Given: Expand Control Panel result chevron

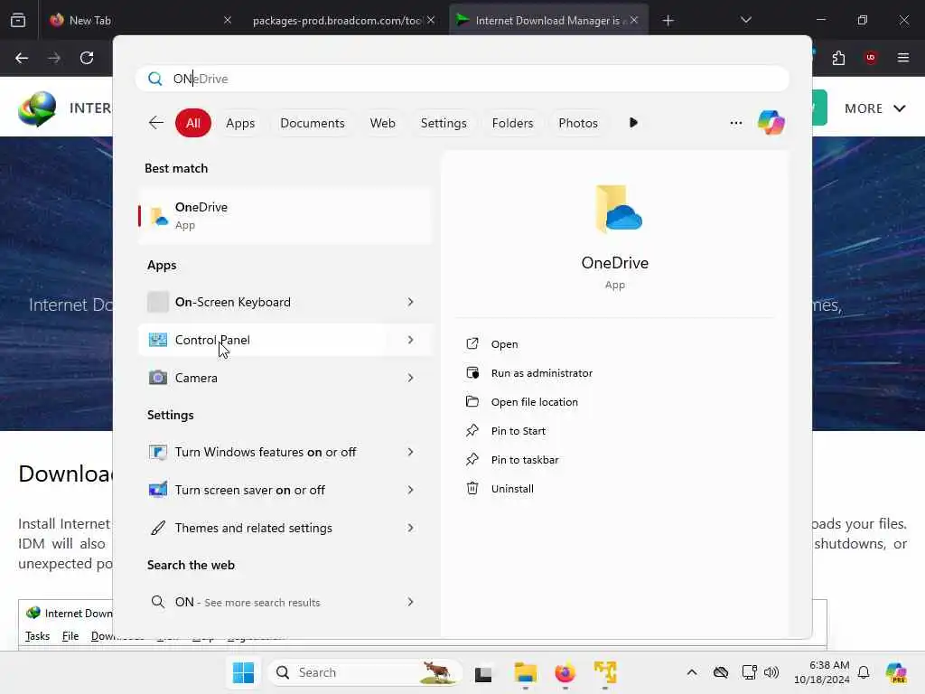Looking at the screenshot, I should tap(411, 340).
